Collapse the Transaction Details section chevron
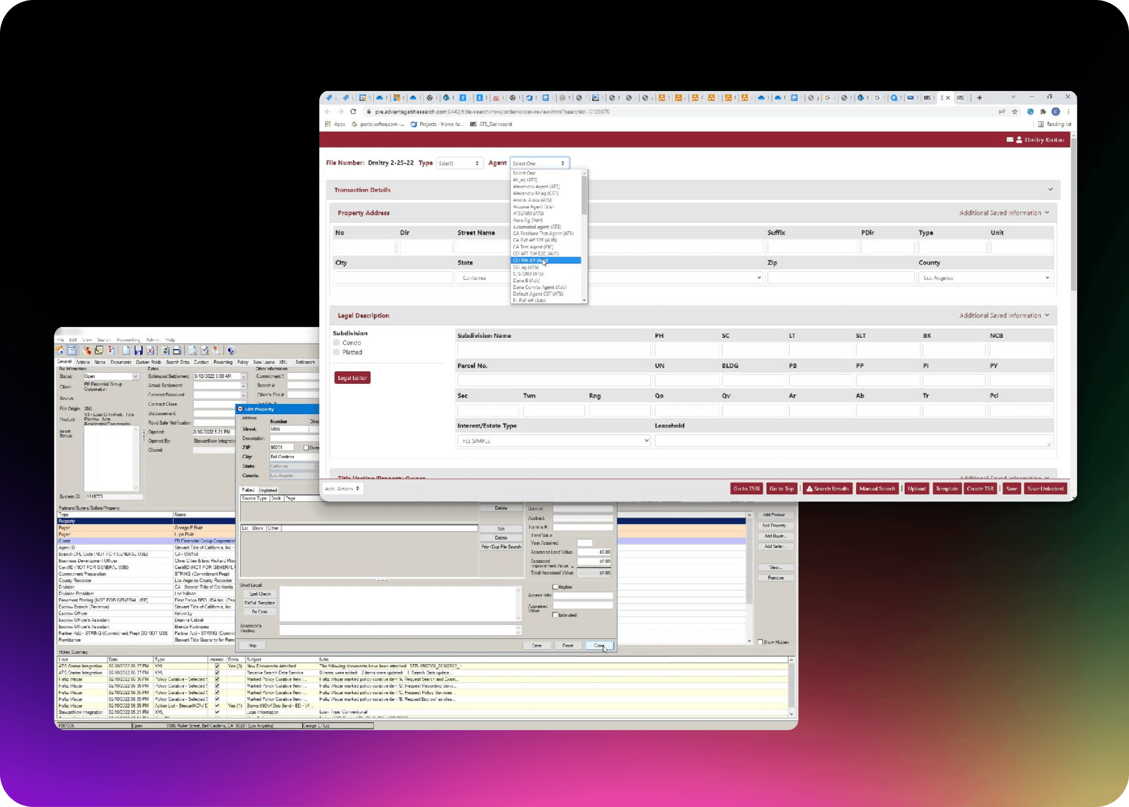The image size is (1129, 807). point(1050,190)
